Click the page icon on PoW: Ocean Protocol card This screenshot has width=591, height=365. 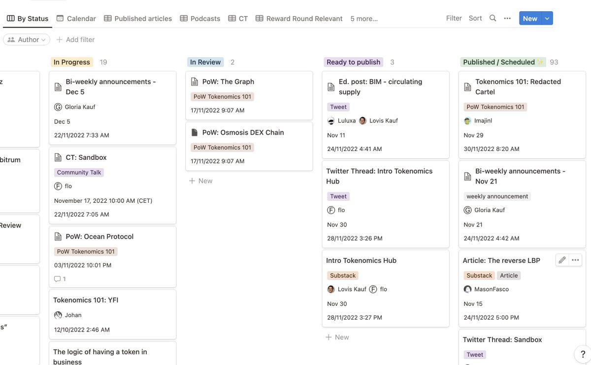[58, 237]
